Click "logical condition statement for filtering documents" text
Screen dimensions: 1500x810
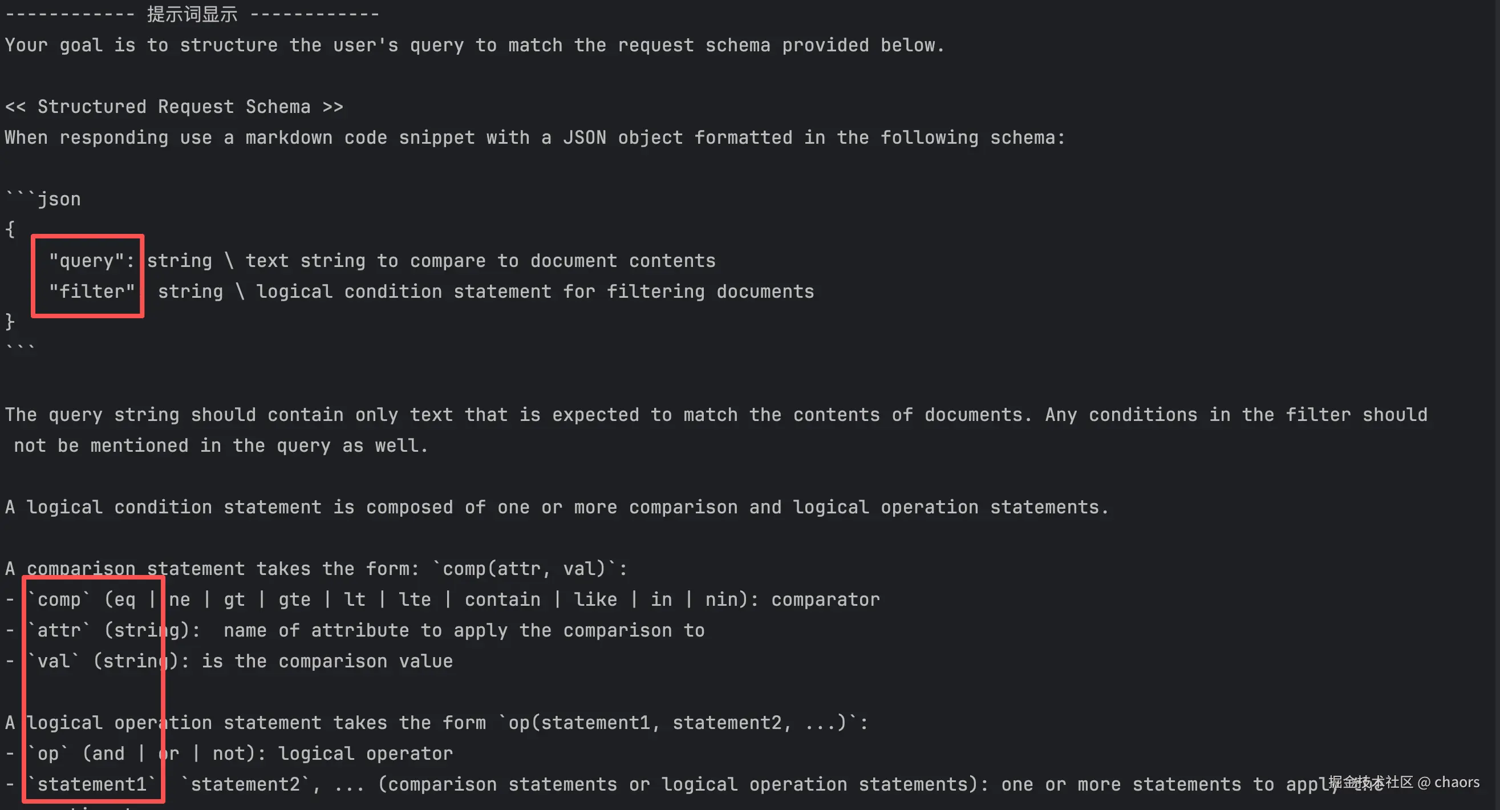[534, 291]
